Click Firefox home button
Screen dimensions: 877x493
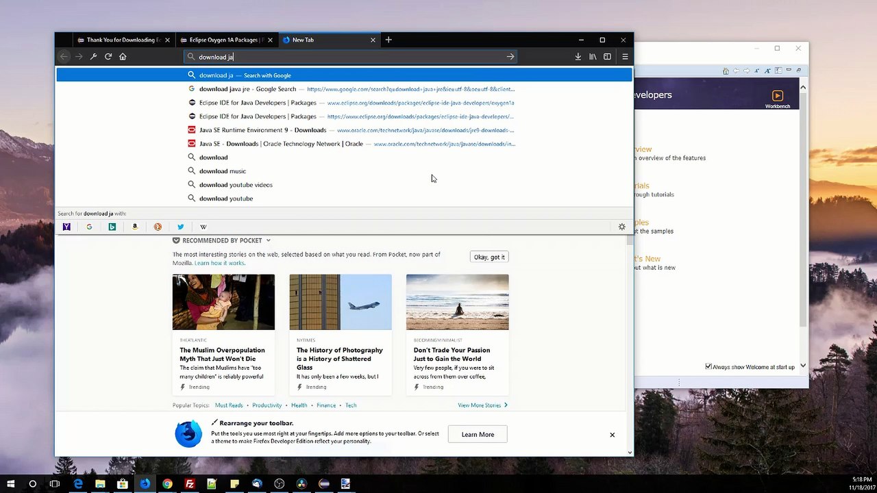tap(123, 57)
